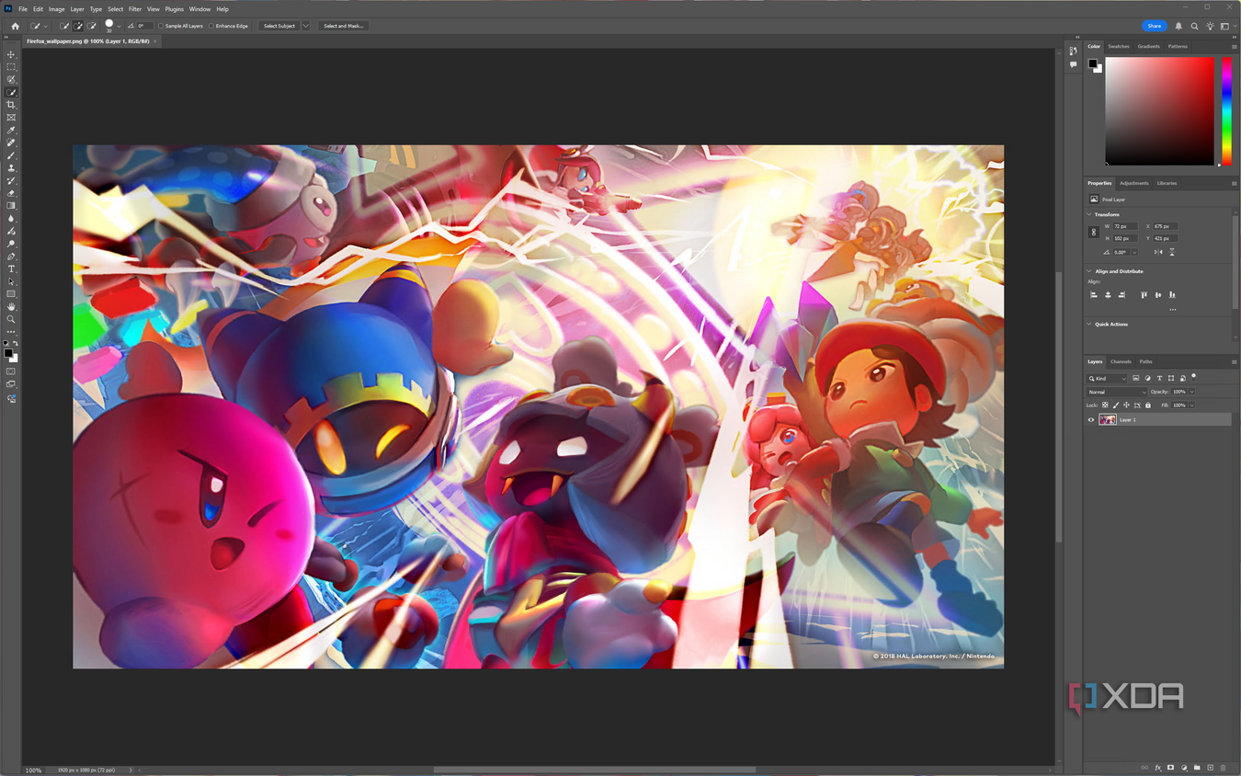Select the Spot Healing Brush tool

pos(11,143)
